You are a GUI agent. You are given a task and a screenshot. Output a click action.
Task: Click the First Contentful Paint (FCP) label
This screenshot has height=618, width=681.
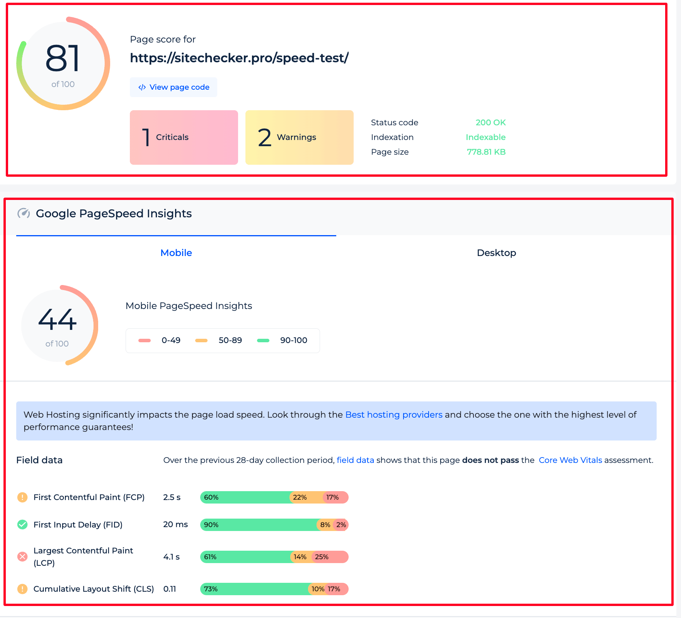[89, 497]
